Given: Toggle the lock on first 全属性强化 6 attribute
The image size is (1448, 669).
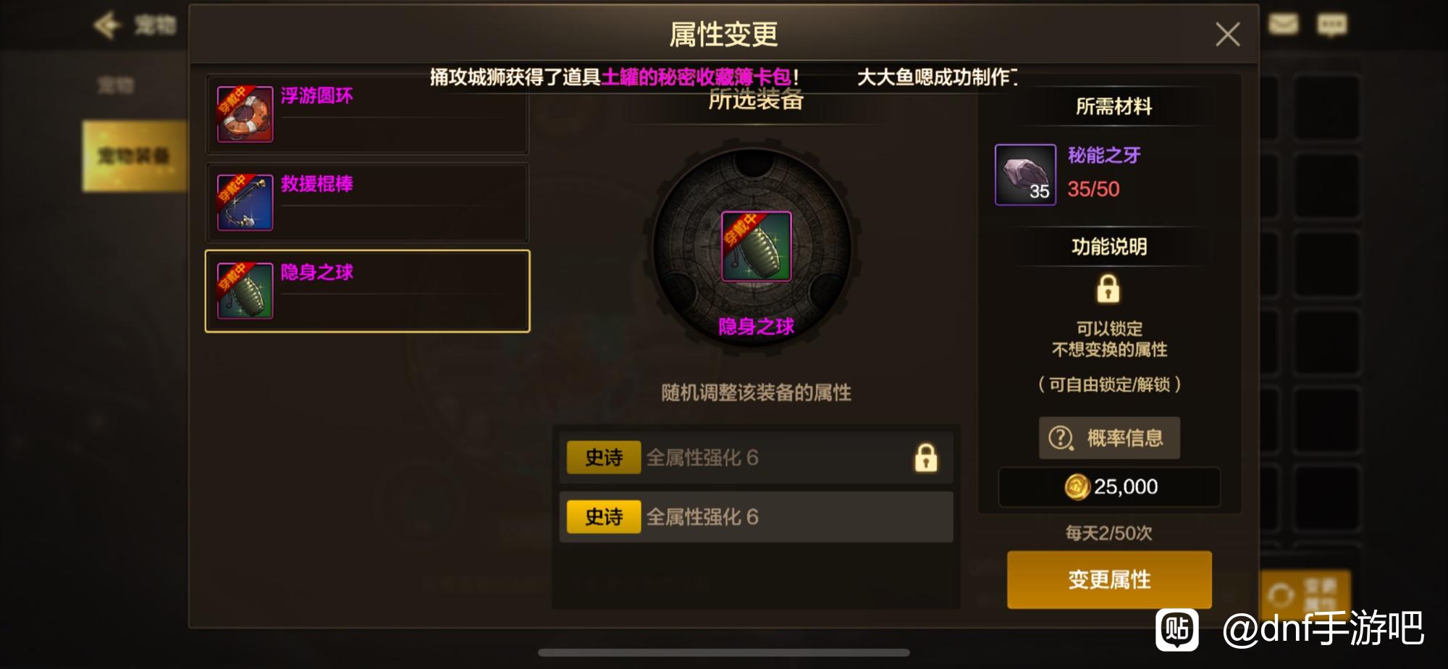Looking at the screenshot, I should [926, 458].
